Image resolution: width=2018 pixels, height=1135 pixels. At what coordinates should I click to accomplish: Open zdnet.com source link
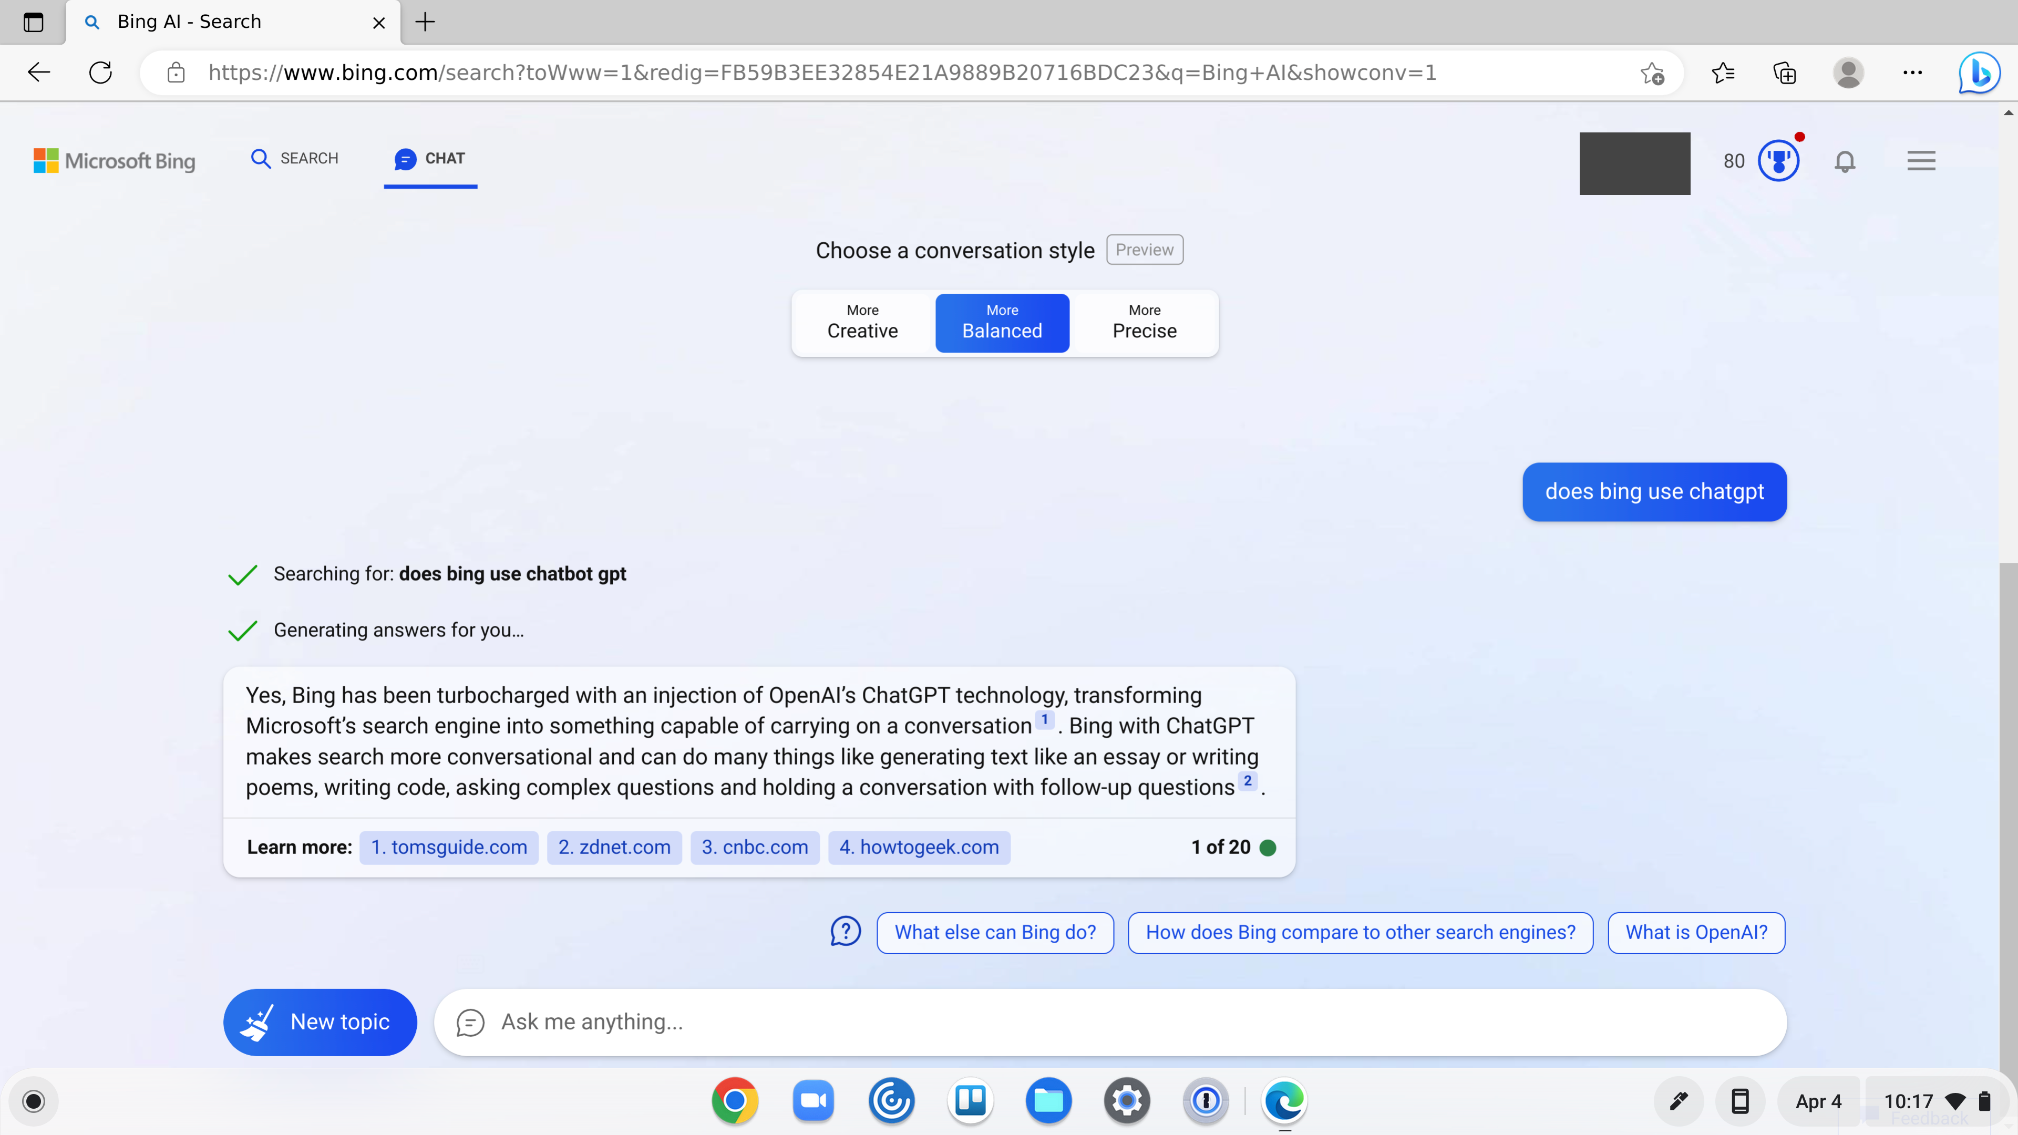coord(614,848)
